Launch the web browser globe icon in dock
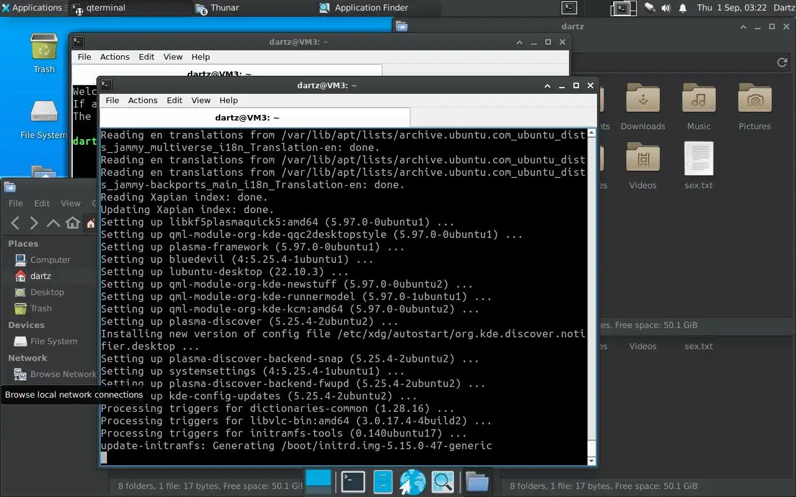This screenshot has width=796, height=497. [x=412, y=481]
